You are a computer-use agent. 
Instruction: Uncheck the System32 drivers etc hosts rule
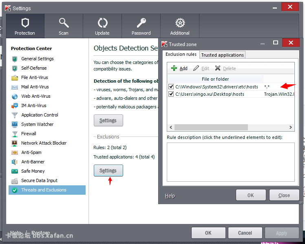171,86
